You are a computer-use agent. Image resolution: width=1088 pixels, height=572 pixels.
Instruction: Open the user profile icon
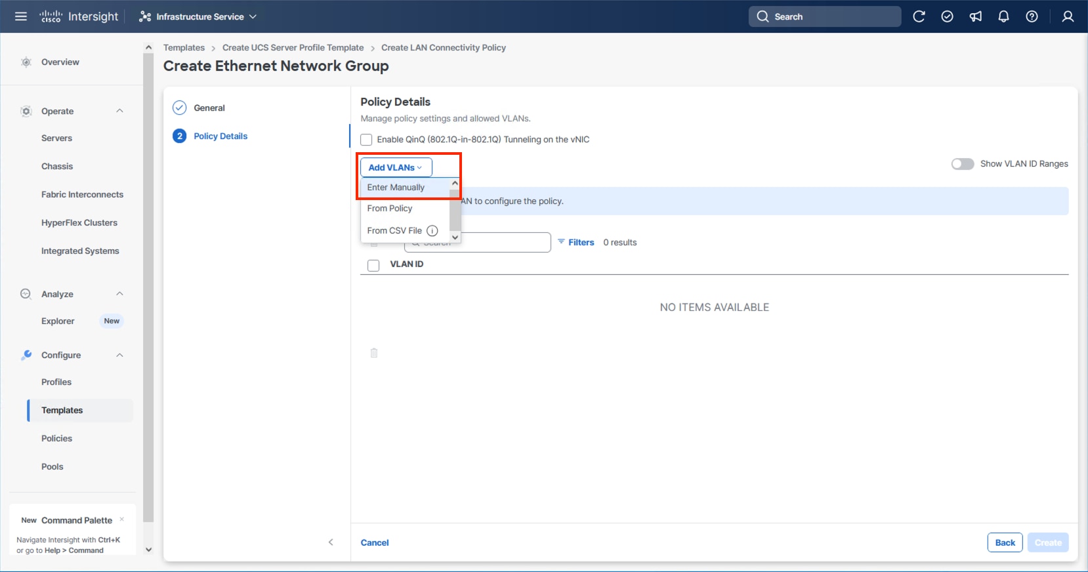tap(1068, 16)
